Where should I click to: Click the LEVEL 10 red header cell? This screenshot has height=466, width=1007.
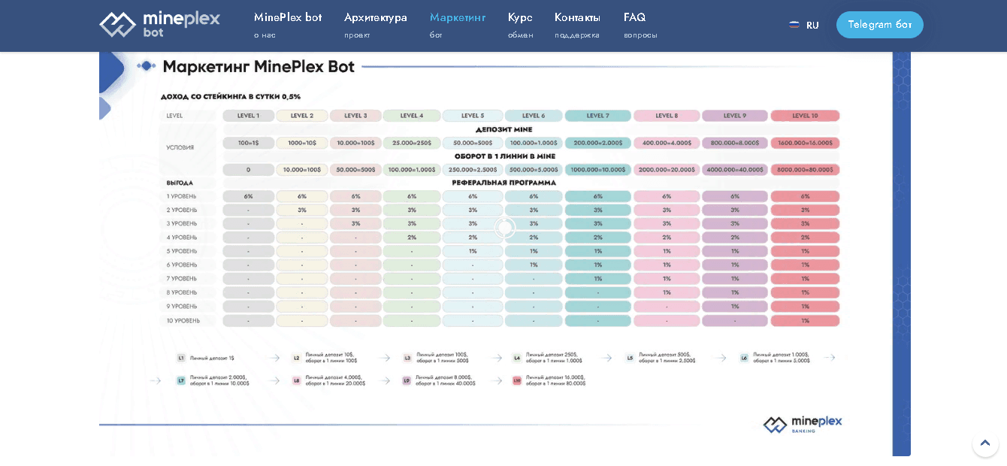(805, 116)
